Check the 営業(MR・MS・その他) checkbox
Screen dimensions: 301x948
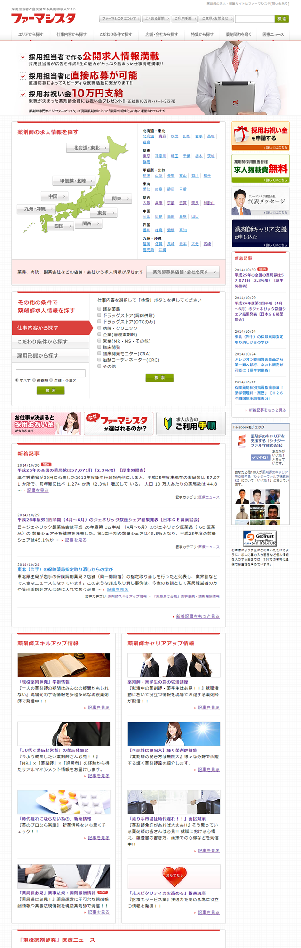[x=99, y=341]
